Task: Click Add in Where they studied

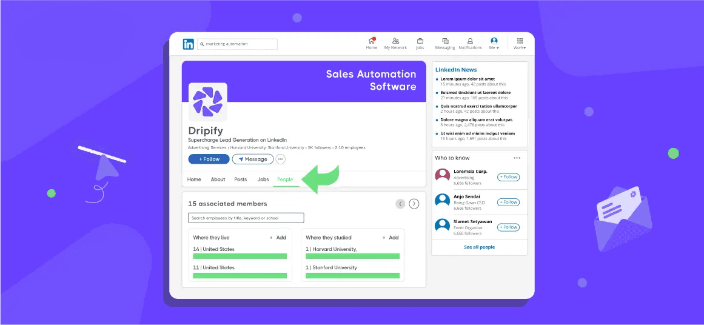Action: pyautogui.click(x=391, y=238)
